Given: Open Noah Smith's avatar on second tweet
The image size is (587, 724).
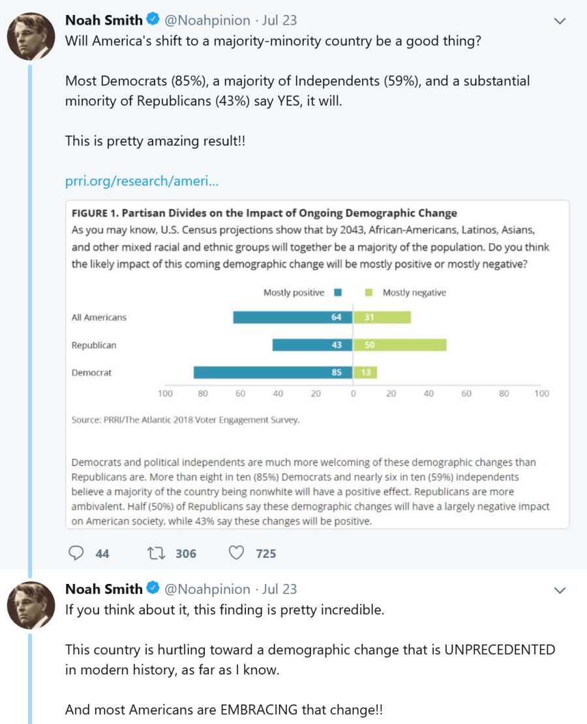Looking at the screenshot, I should pyautogui.click(x=31, y=605).
